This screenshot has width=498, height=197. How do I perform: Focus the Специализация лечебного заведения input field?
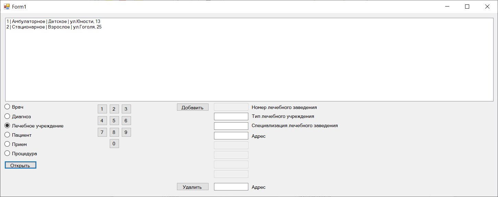(231, 126)
